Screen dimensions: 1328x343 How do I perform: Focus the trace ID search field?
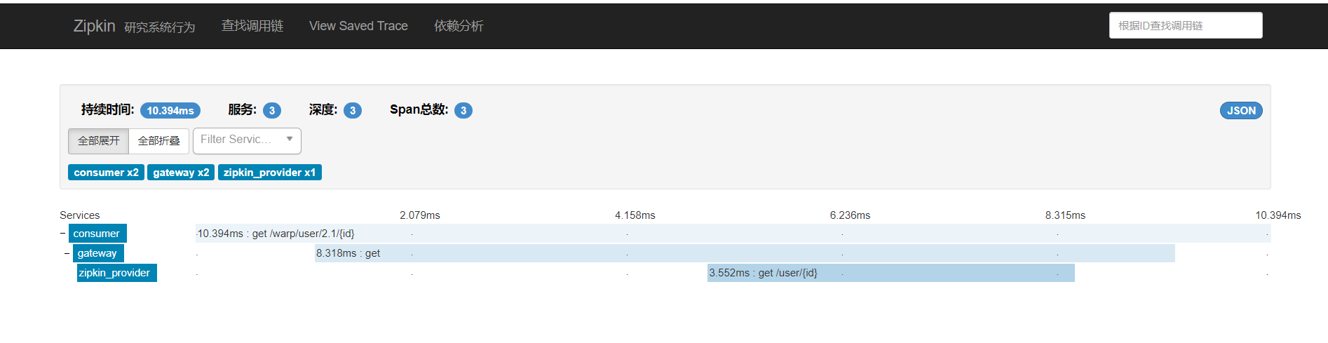tap(1185, 25)
